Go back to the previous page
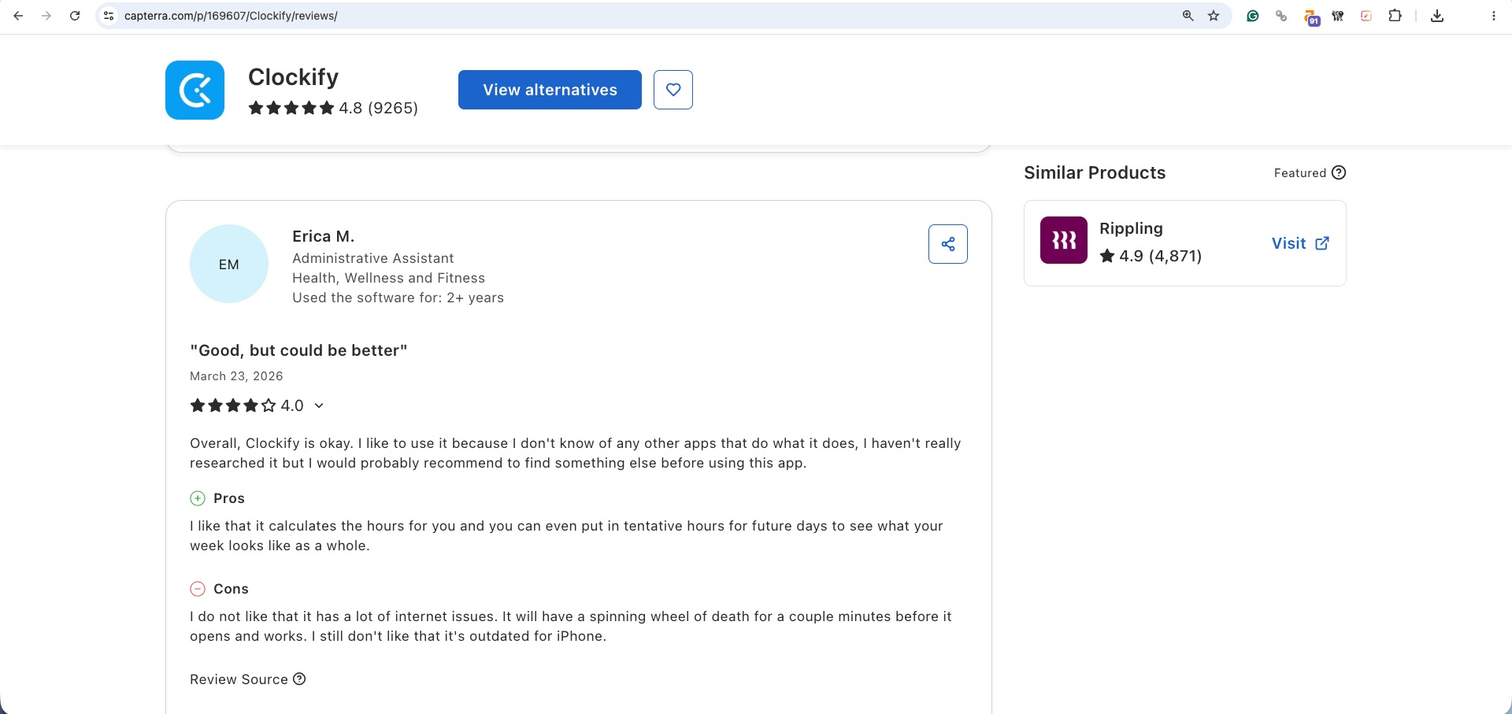The width and height of the screenshot is (1512, 714). tap(18, 16)
